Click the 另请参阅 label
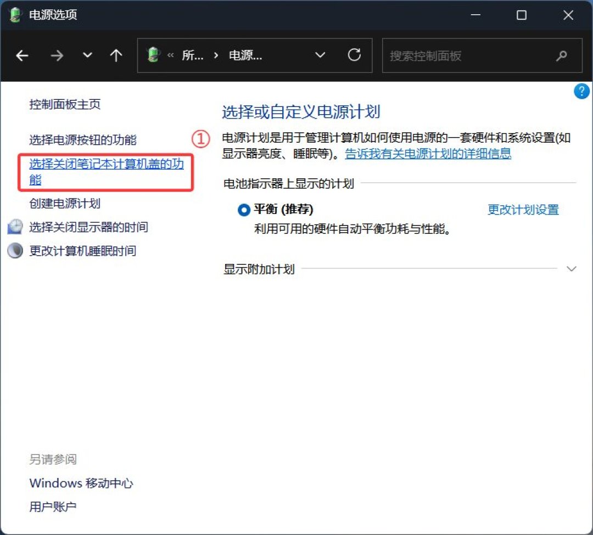The height and width of the screenshot is (535, 593). pyautogui.click(x=53, y=459)
